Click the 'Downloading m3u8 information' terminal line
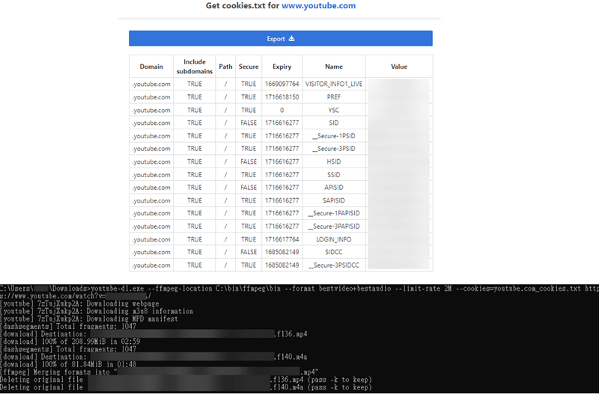Screen dimensions: 599x394 (x=97, y=311)
